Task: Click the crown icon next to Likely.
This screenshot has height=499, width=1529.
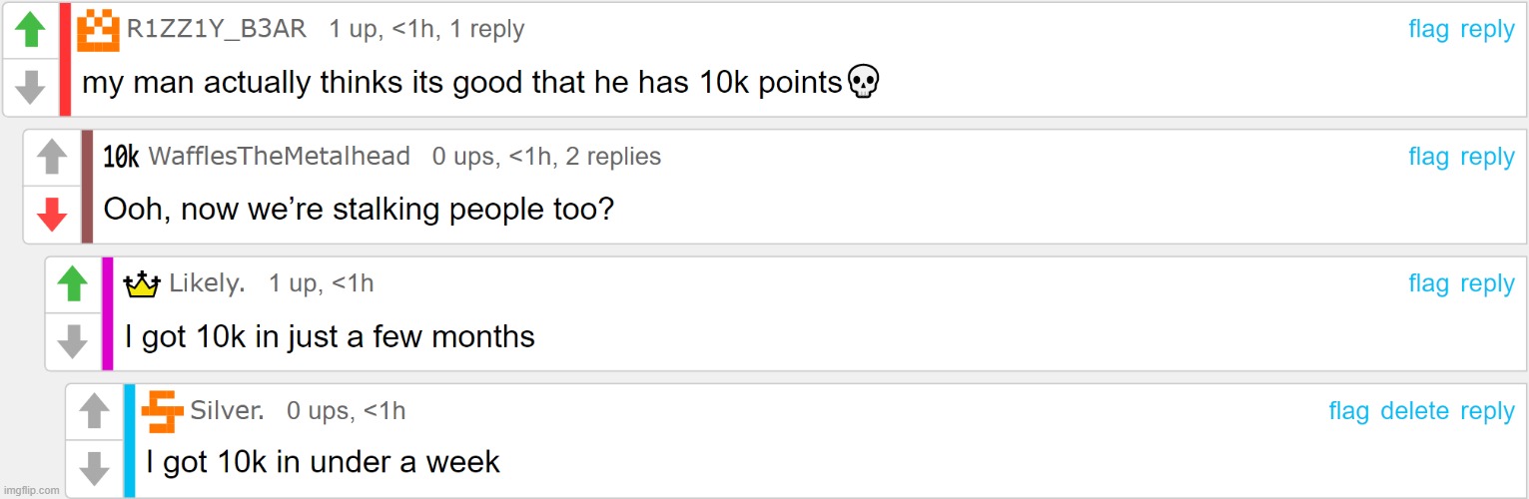Action: [x=142, y=285]
